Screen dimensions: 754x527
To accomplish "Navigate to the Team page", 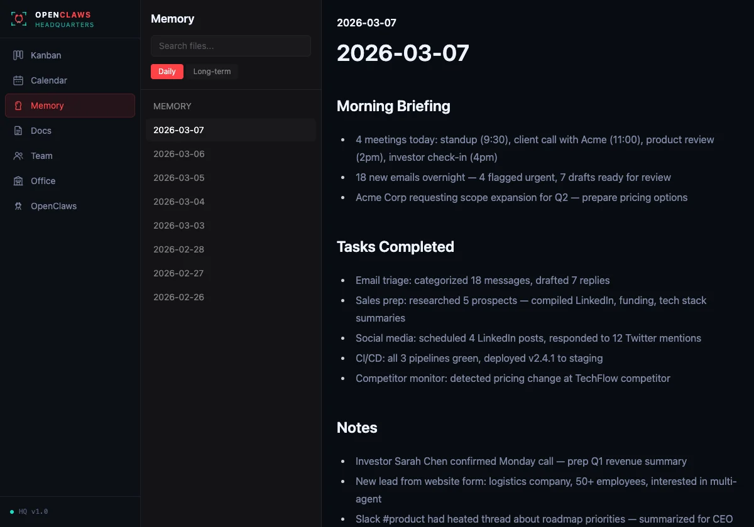I will tap(70, 156).
